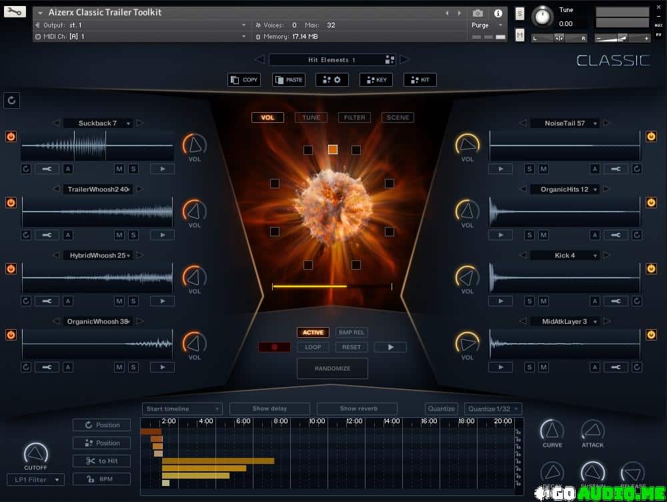This screenshot has width=667, height=502.
Task: Toggle power for the Suckback 7 layer
Action: [x=11, y=137]
